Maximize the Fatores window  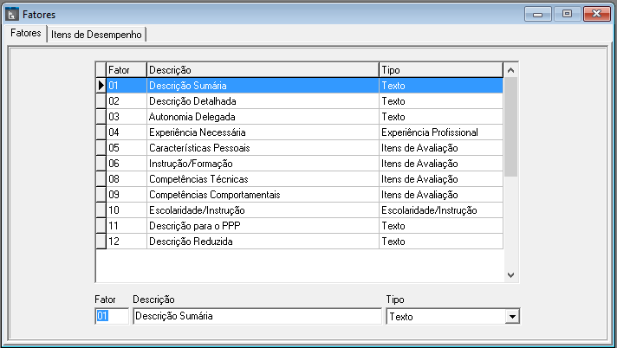(567, 14)
